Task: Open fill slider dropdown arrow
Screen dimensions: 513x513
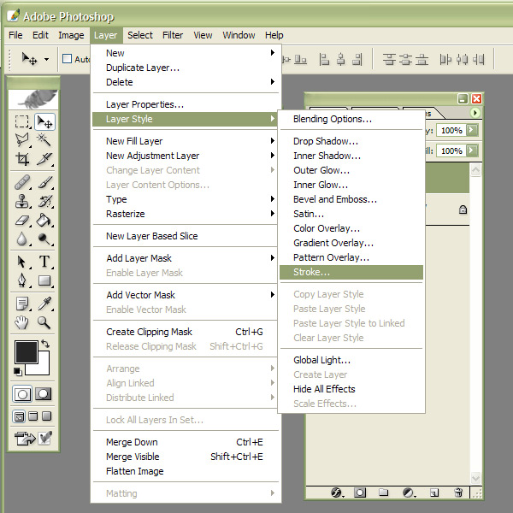Action: pyautogui.click(x=472, y=150)
